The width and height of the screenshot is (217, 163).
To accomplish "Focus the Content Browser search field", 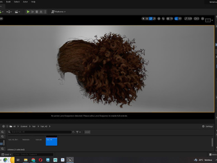I will (39, 132).
